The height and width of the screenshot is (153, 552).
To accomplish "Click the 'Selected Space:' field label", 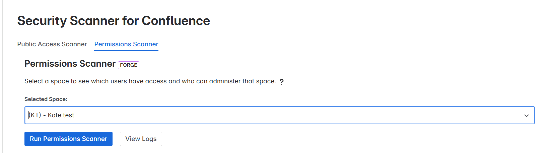I will tap(46, 99).
